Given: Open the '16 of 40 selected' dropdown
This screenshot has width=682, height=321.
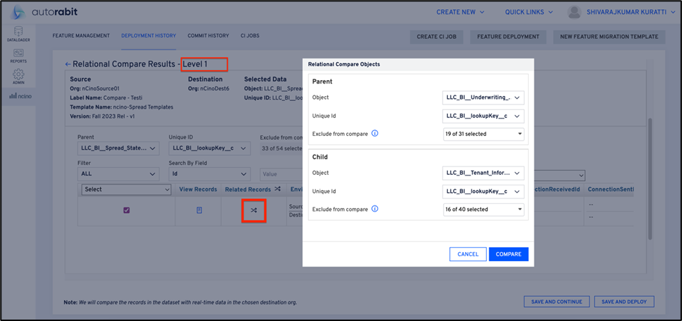Looking at the screenshot, I should 483,210.
